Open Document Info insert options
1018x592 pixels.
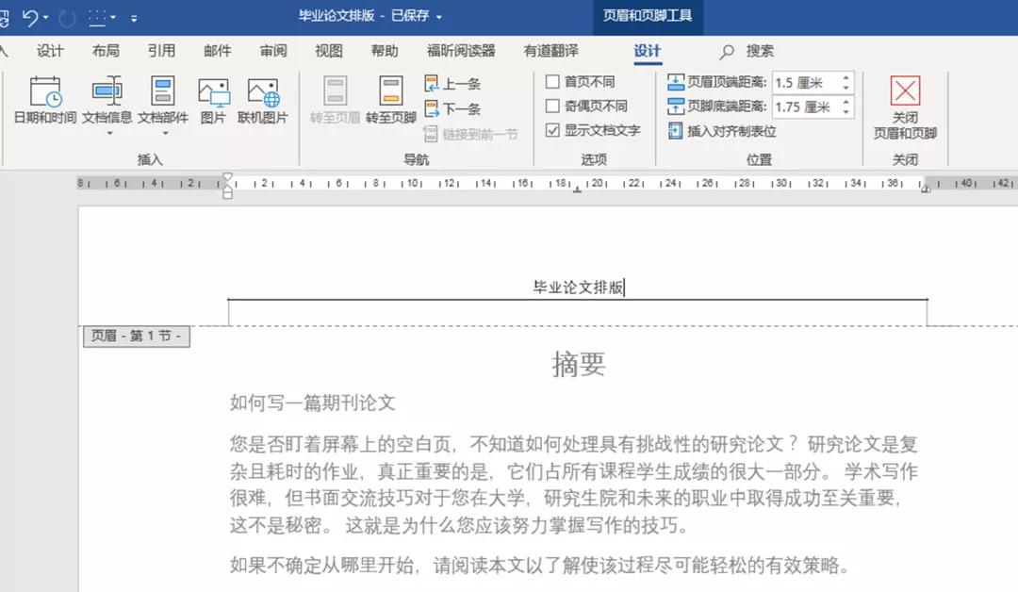click(107, 102)
